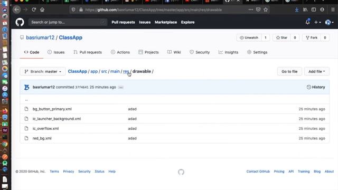Switch to repository Pull requests tab
Viewport: 338px width, 190px height.
click(x=88, y=52)
